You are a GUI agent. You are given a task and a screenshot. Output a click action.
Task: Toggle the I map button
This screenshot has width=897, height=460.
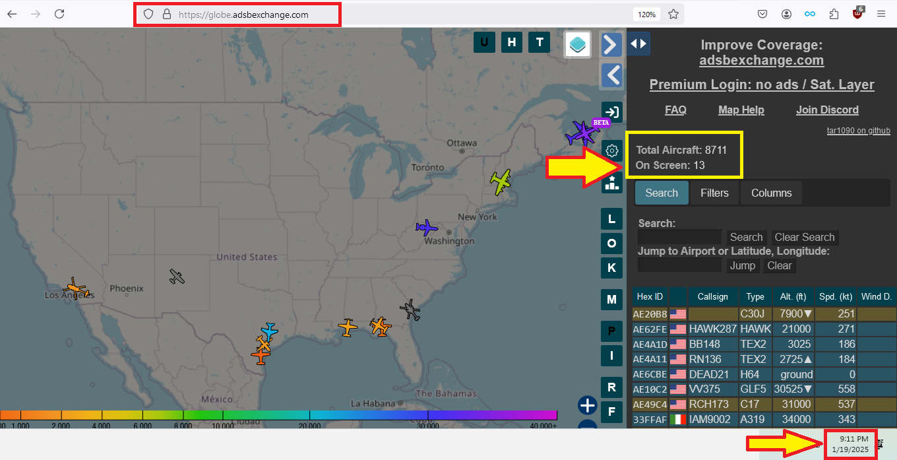611,356
